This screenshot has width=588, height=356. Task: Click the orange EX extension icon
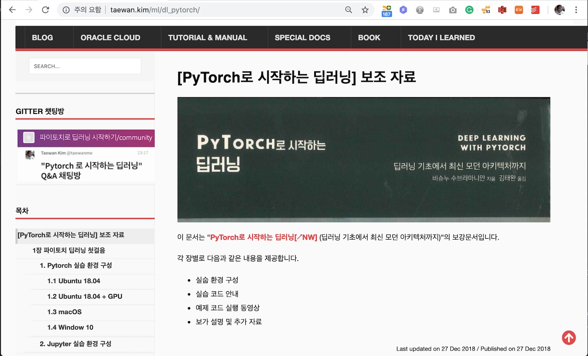(519, 10)
